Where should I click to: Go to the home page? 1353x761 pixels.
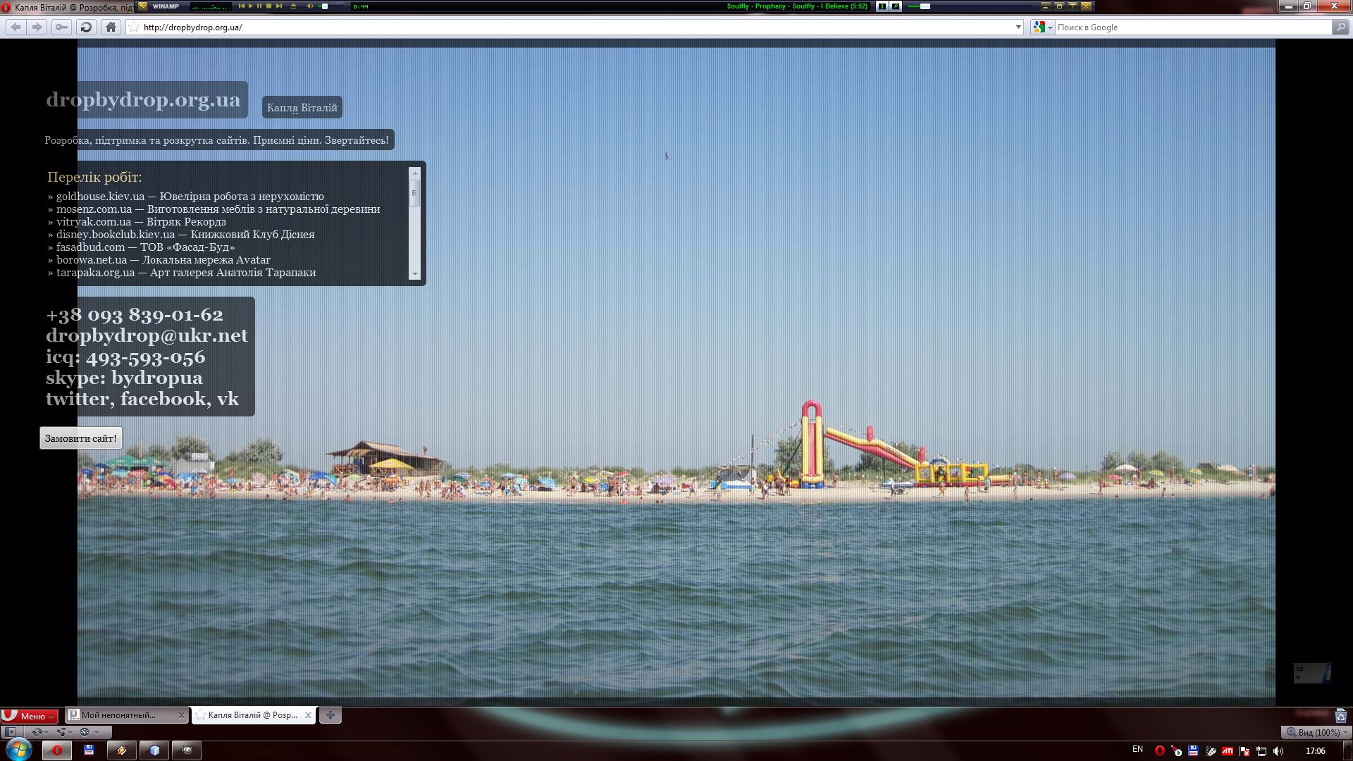click(111, 27)
